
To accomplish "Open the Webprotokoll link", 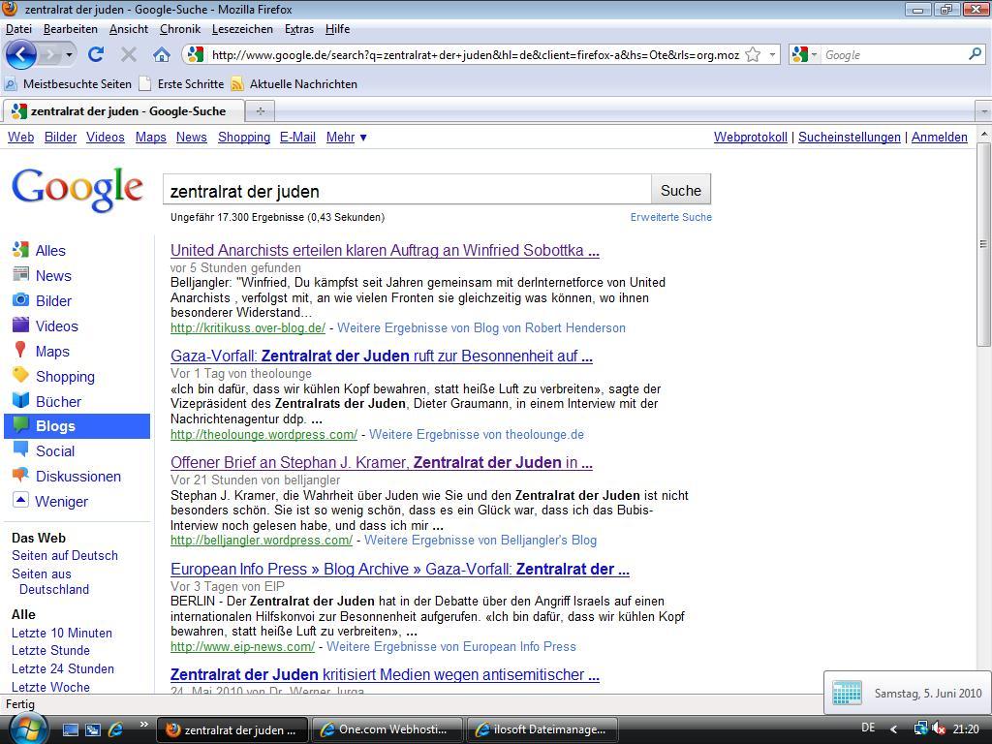I will pyautogui.click(x=751, y=137).
